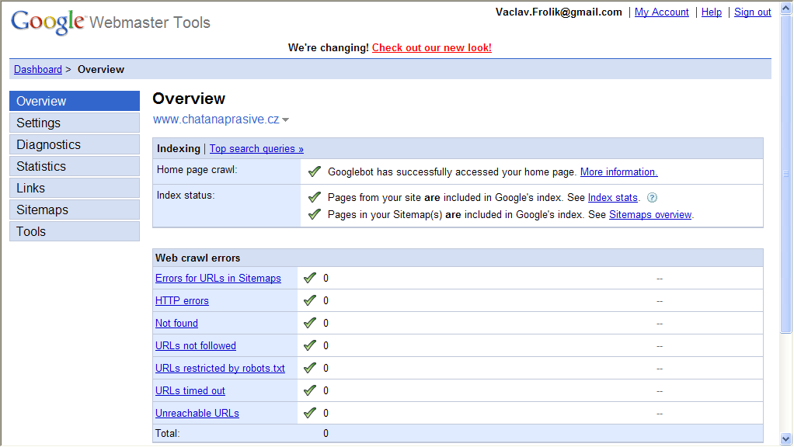Screen dimensions: 794x447
Task: Click the vertical scrollbar thumb
Action: (x=786, y=174)
